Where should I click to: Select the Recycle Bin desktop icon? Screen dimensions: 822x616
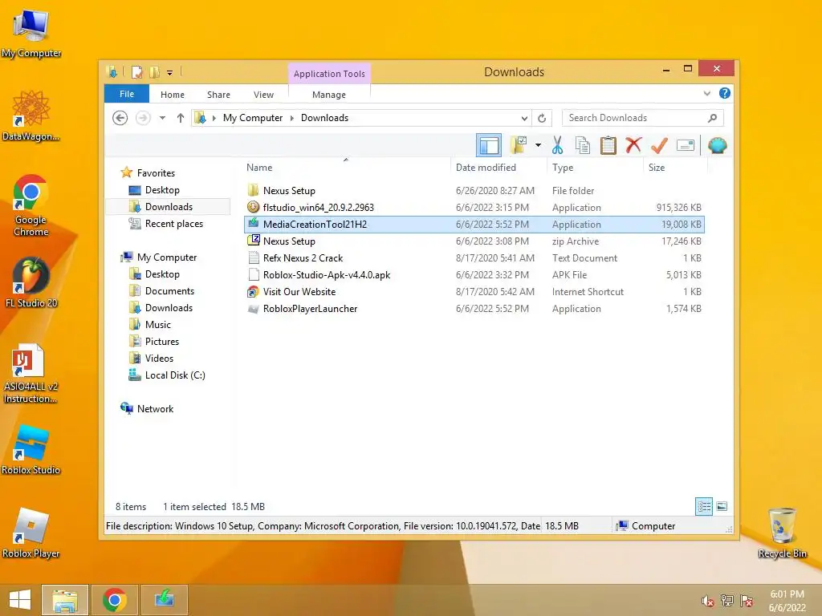pos(782,533)
